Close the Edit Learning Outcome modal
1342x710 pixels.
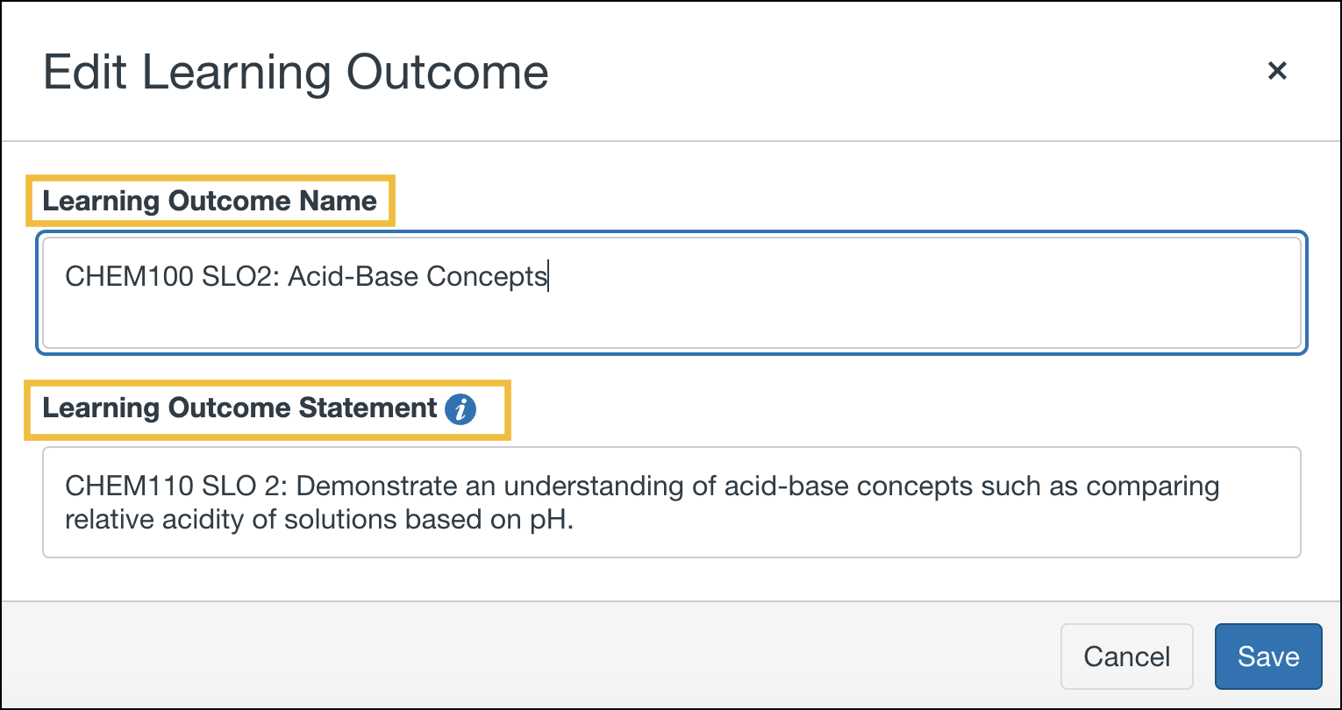click(1277, 71)
